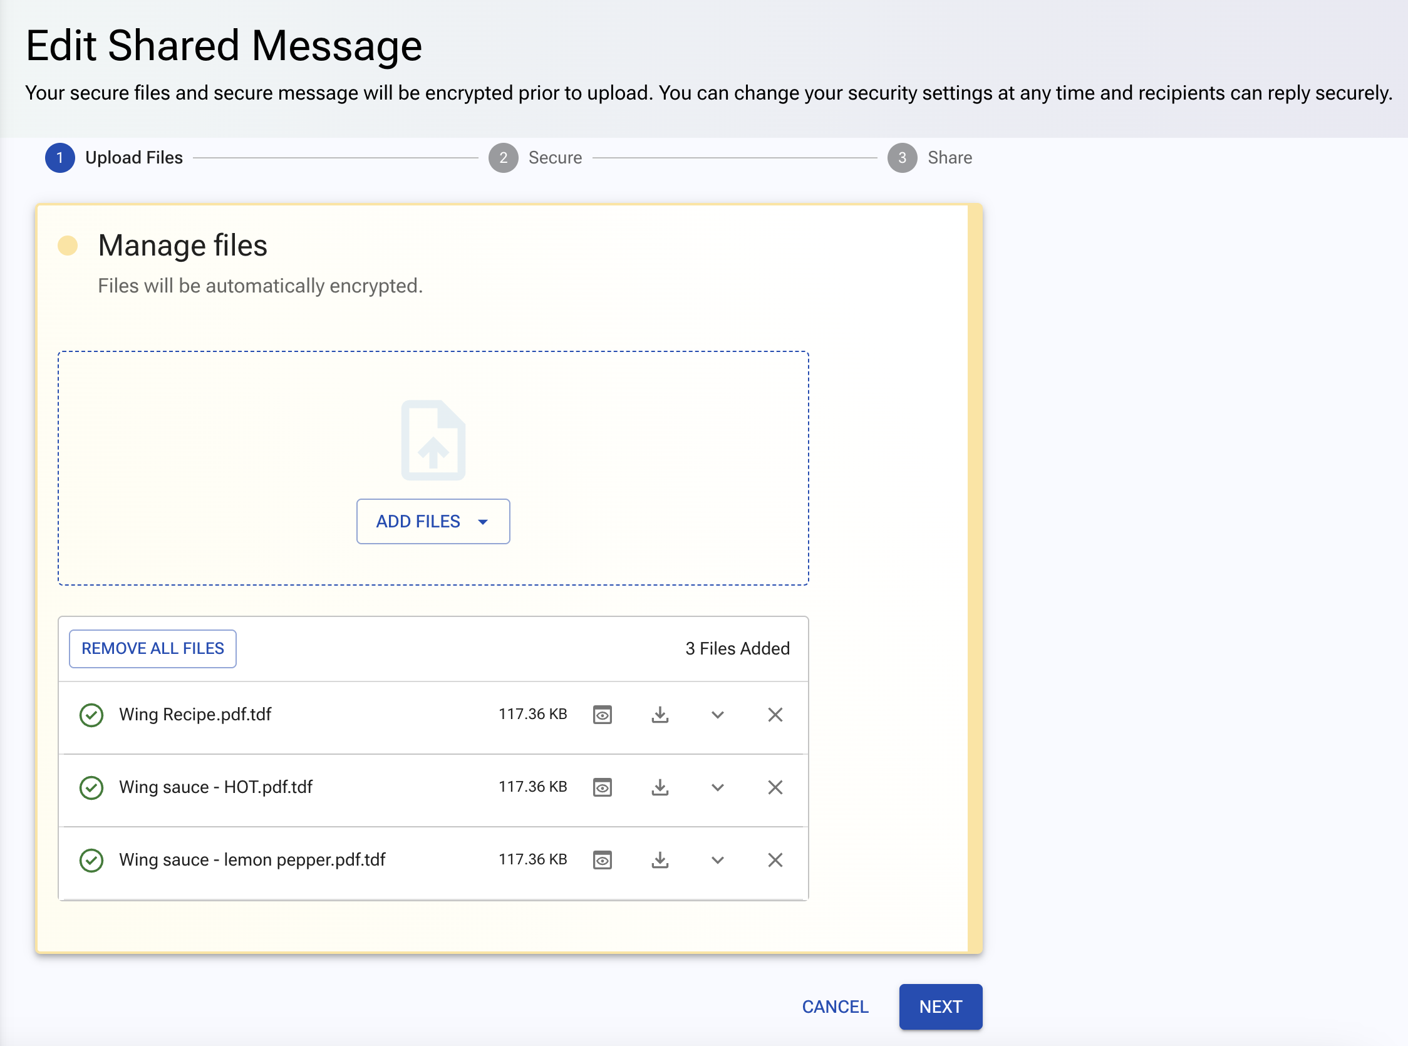Preview the Wing Recipe.pdf.tdf file

click(602, 715)
